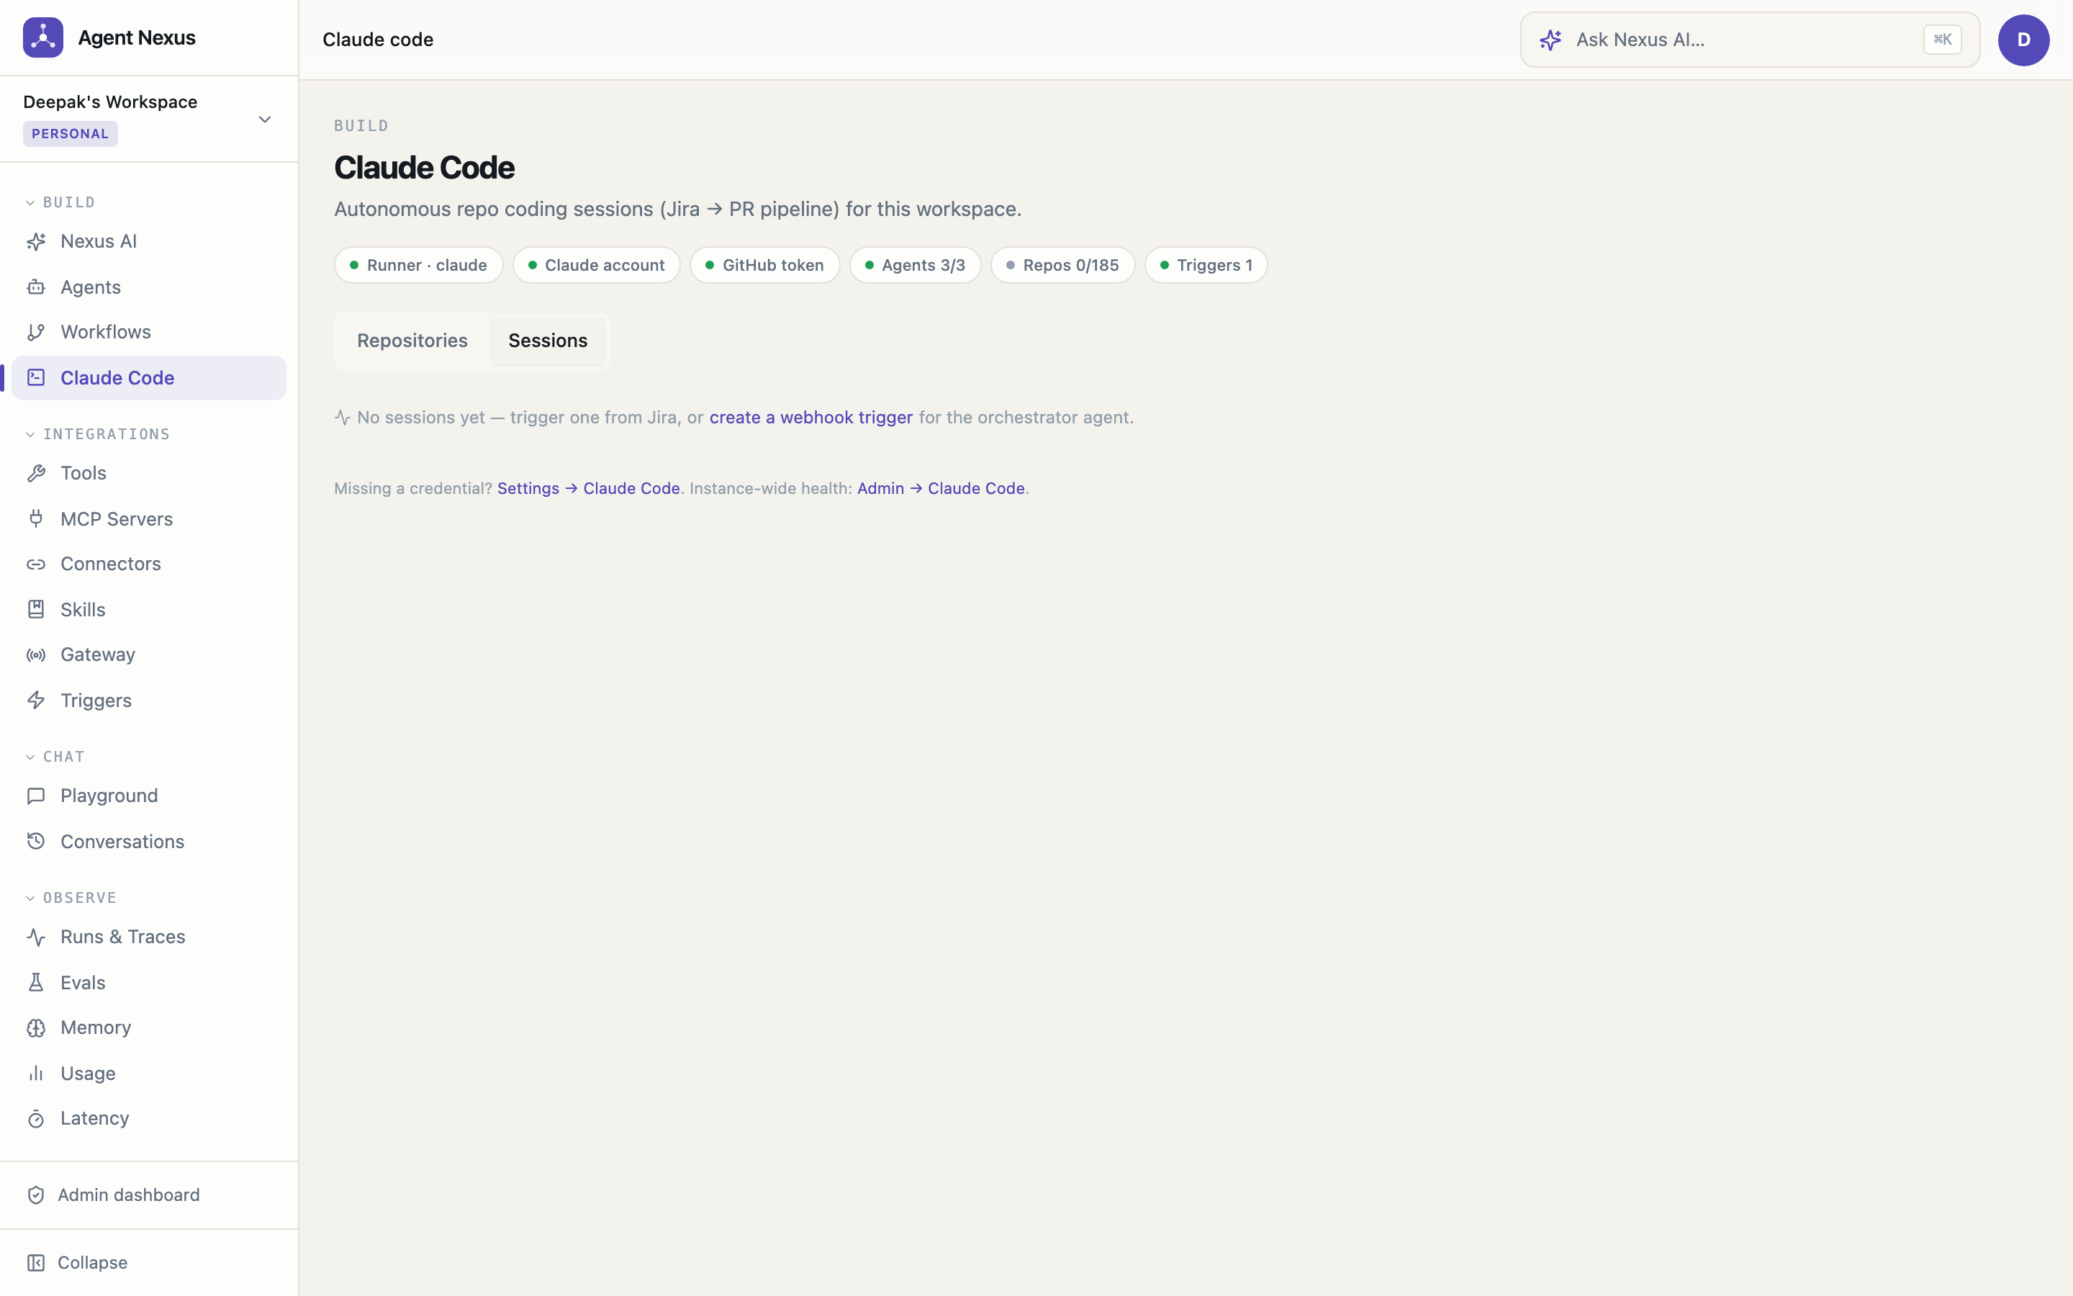Open Admin → Claude Code link
The image size is (2073, 1296).
point(941,489)
